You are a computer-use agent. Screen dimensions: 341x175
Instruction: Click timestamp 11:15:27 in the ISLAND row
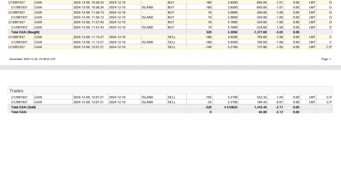[89, 42]
